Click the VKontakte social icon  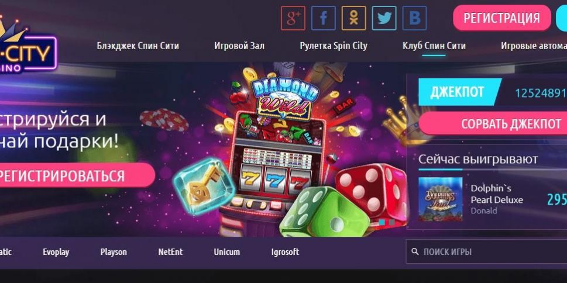pyautogui.click(x=414, y=18)
